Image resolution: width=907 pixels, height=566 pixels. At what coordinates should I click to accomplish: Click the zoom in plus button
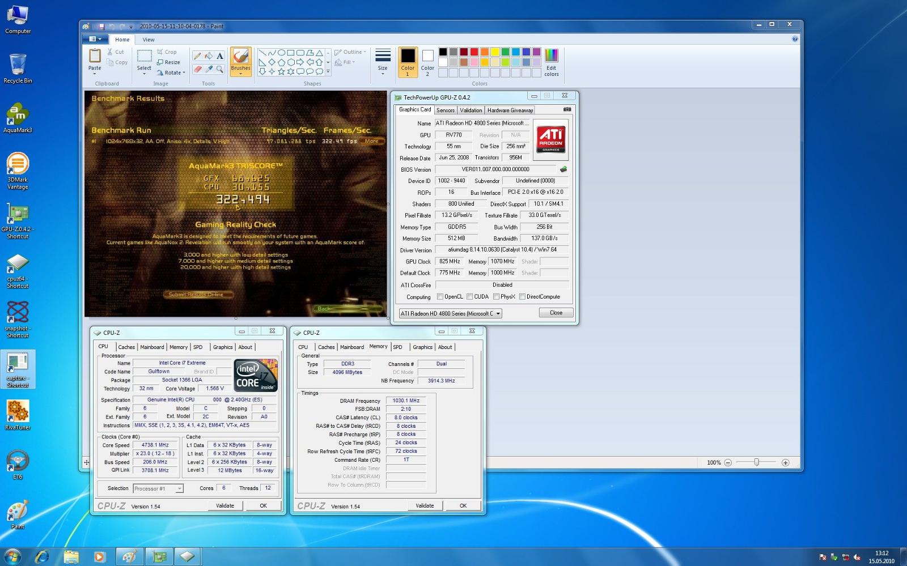click(x=786, y=462)
